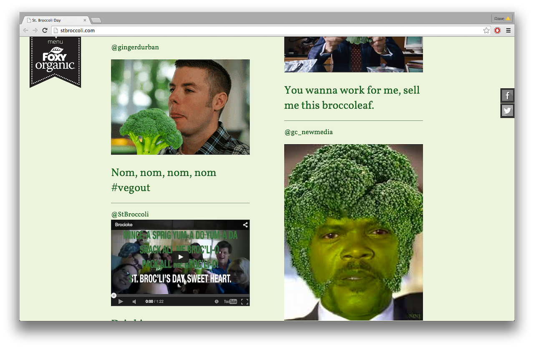The image size is (534, 348).
Task: Open the Foxy Organic menu badge
Action: [55, 61]
